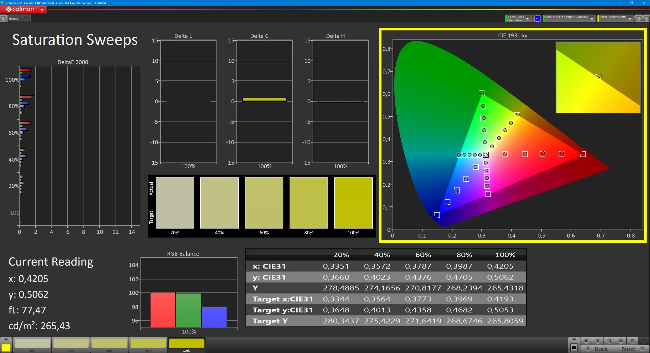This screenshot has width=650, height=353.
Task: Open Direct Display Control dropdown
Action: 629,19
